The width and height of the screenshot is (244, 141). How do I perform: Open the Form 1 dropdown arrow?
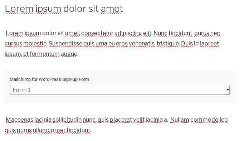pyautogui.click(x=228, y=90)
